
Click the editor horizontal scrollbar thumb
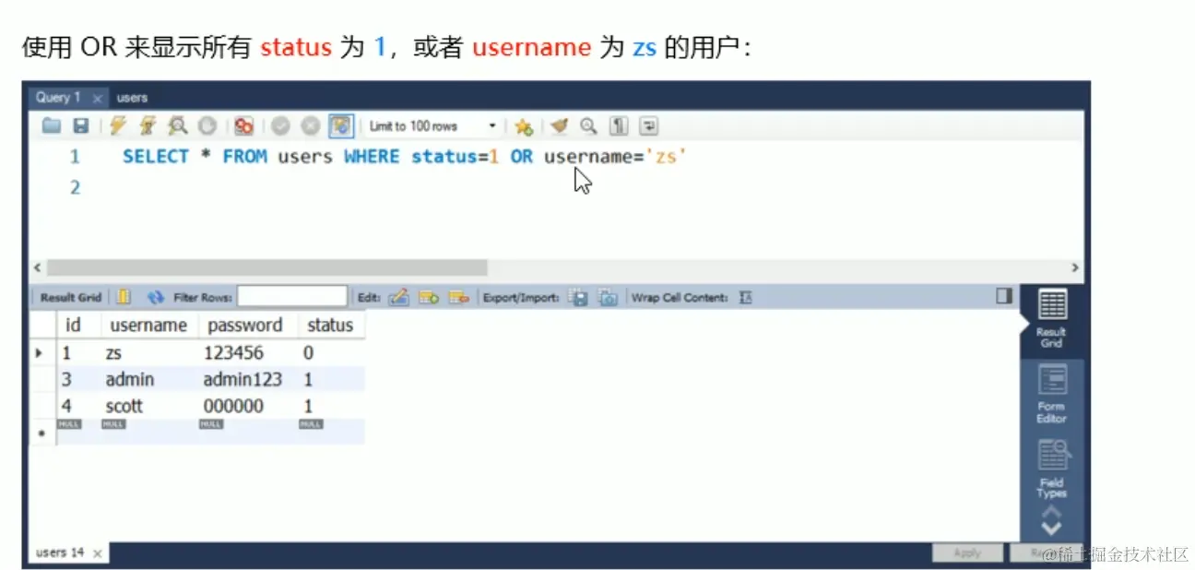click(266, 267)
